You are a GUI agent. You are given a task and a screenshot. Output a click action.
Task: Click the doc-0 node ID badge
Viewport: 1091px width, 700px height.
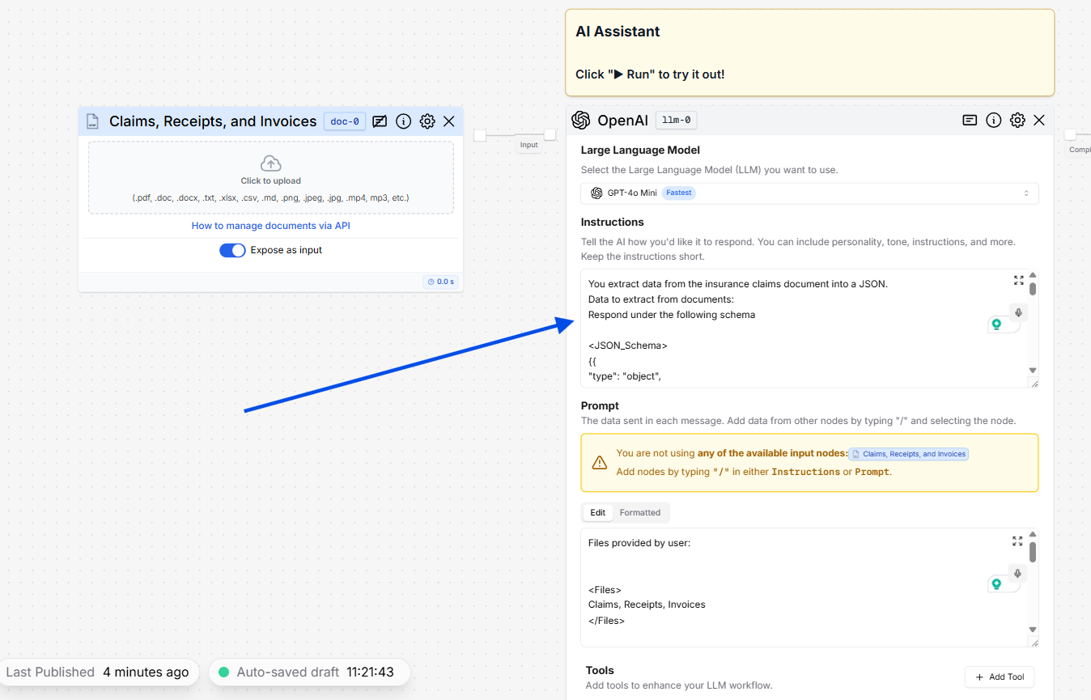(x=345, y=121)
